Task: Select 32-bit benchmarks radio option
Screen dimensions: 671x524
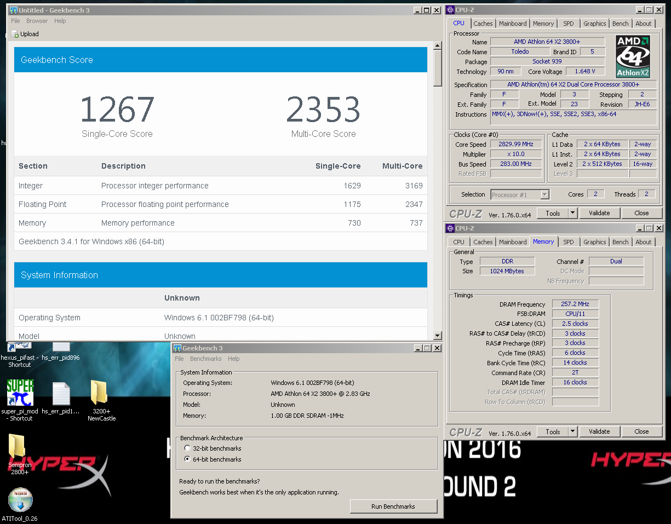Action: pos(187,448)
